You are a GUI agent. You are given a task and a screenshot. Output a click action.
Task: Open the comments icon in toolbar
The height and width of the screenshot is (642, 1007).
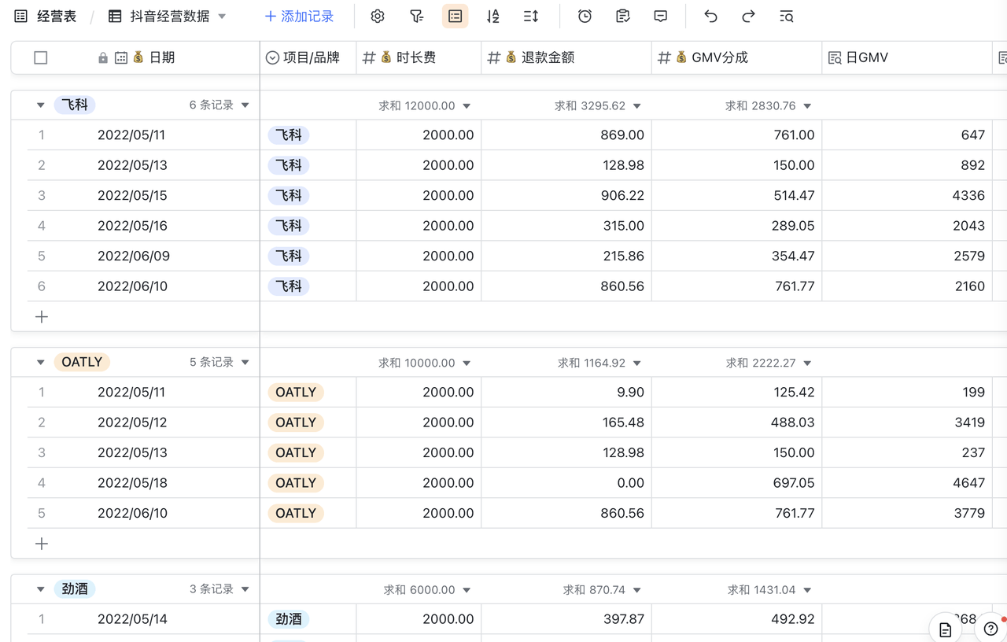pyautogui.click(x=661, y=17)
